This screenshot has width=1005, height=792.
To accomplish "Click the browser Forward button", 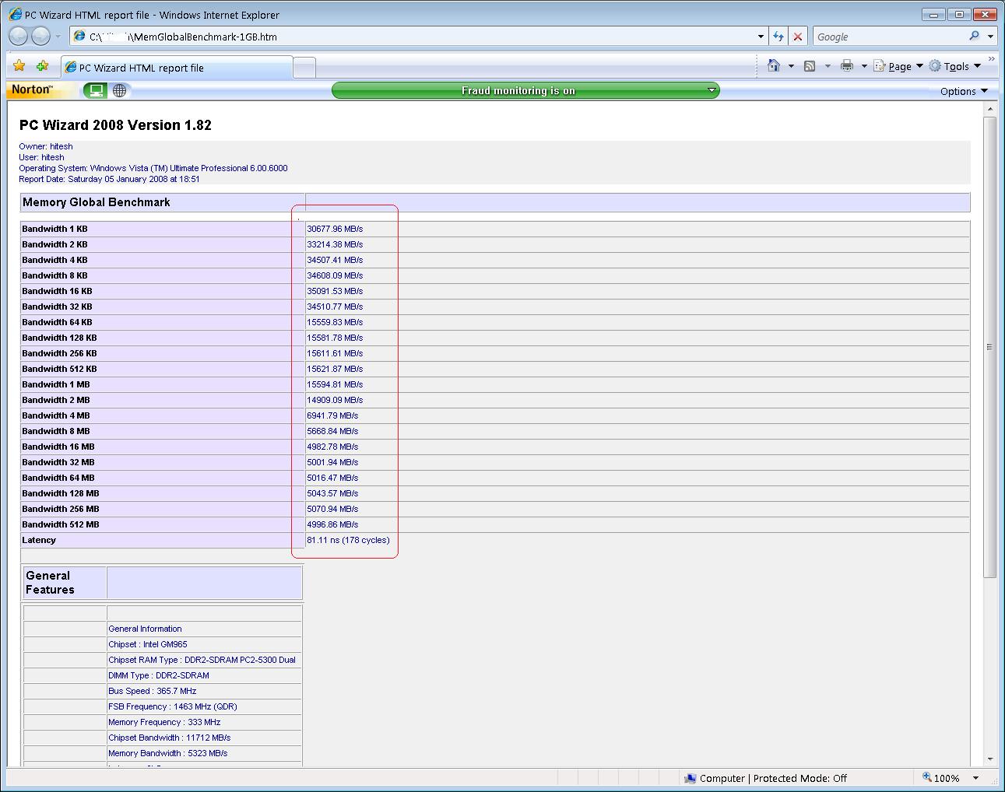I will coord(40,36).
